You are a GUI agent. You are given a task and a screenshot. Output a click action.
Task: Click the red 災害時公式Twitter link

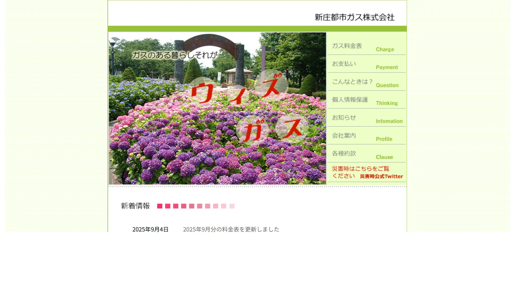(x=381, y=176)
